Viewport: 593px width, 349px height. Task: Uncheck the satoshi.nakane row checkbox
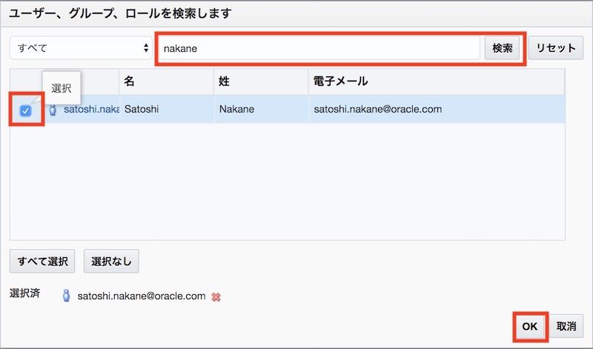point(26,110)
